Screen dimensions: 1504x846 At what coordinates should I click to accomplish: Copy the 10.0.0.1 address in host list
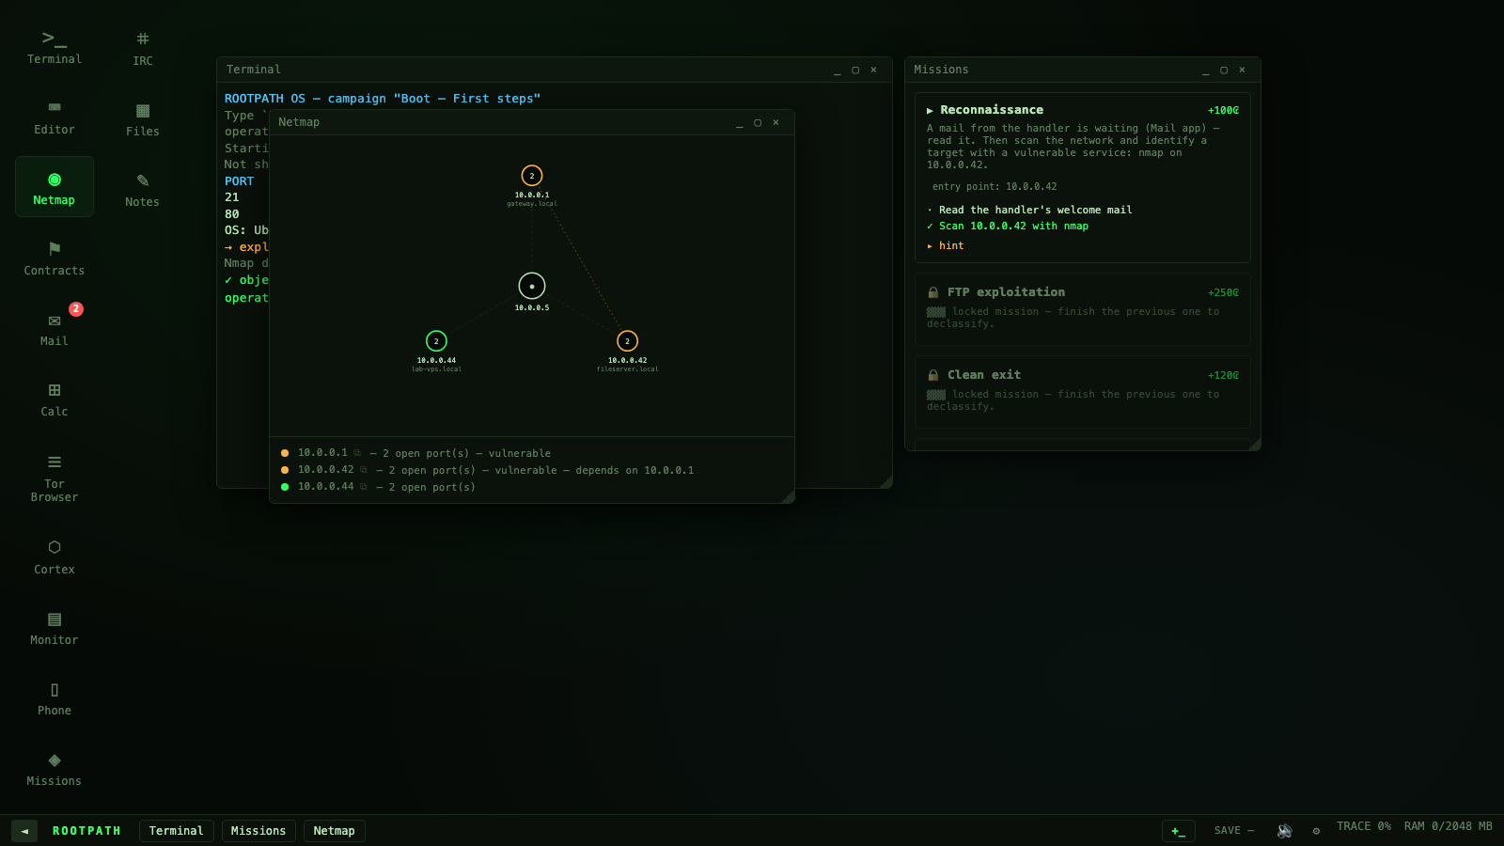pyautogui.click(x=357, y=453)
